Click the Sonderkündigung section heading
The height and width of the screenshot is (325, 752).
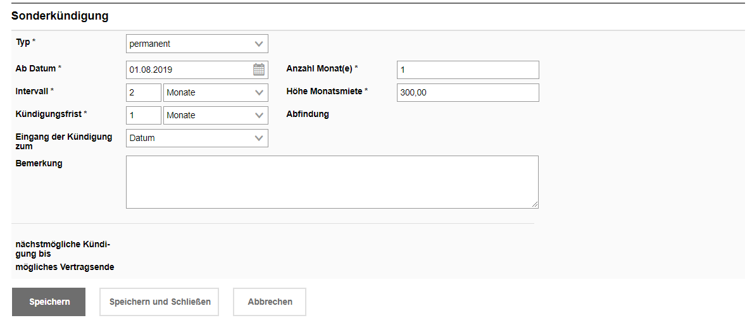click(60, 16)
